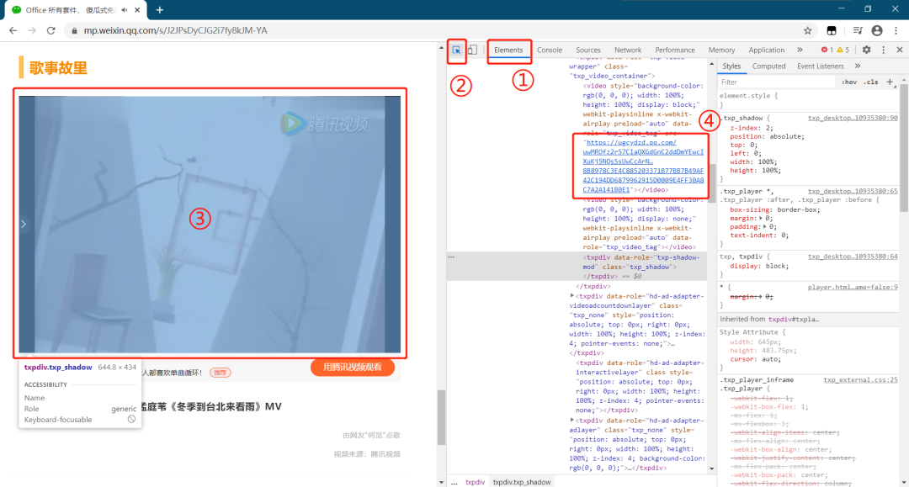Click the yellow warning count indicator
This screenshot has width=909, height=487.
point(843,50)
